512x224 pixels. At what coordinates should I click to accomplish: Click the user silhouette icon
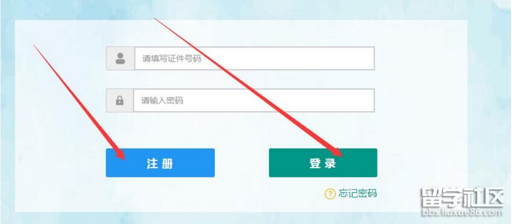click(120, 58)
